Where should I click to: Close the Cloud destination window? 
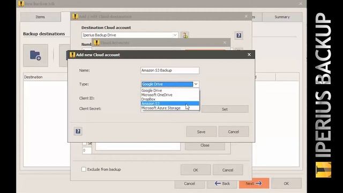[x=246, y=17]
